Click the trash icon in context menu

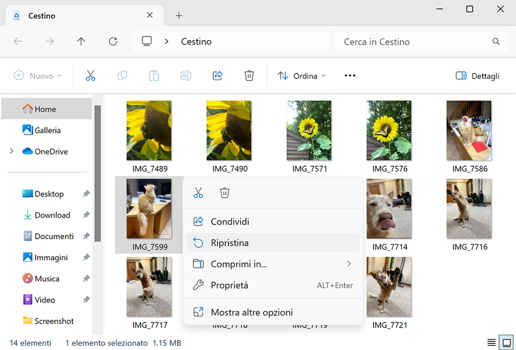click(225, 193)
